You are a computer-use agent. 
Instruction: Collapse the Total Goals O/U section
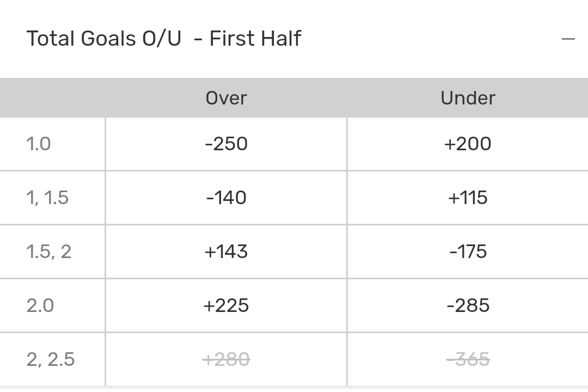coord(568,39)
